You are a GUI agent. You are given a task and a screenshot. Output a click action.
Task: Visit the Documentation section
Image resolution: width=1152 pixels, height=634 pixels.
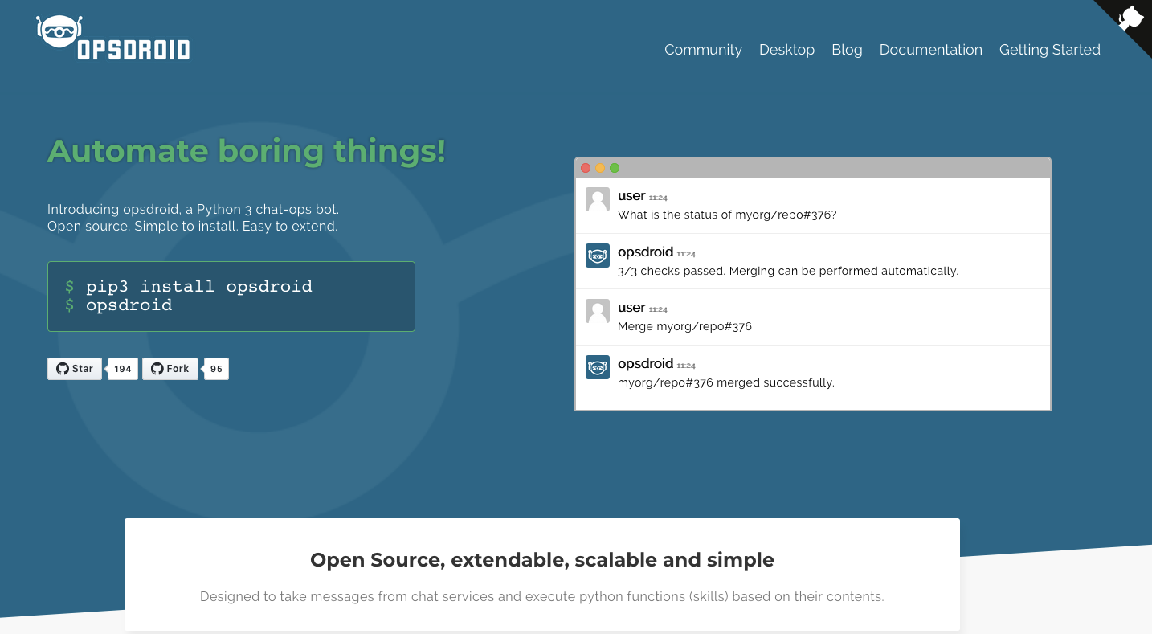coord(930,50)
